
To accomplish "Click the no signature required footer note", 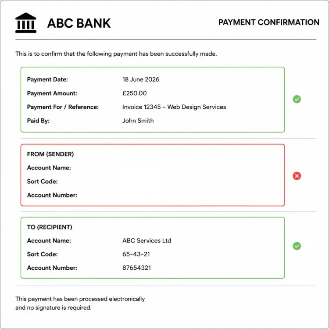I will 80,303.
